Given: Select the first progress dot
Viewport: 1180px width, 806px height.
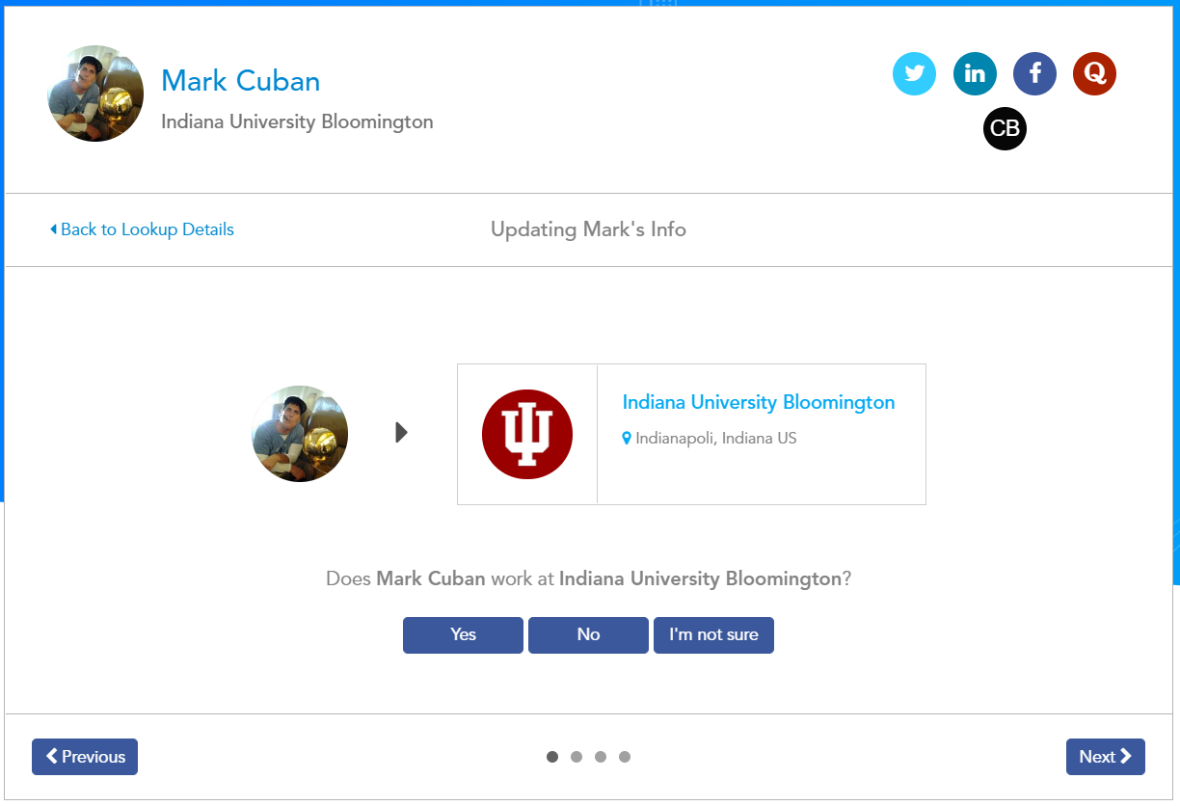Looking at the screenshot, I should (552, 757).
